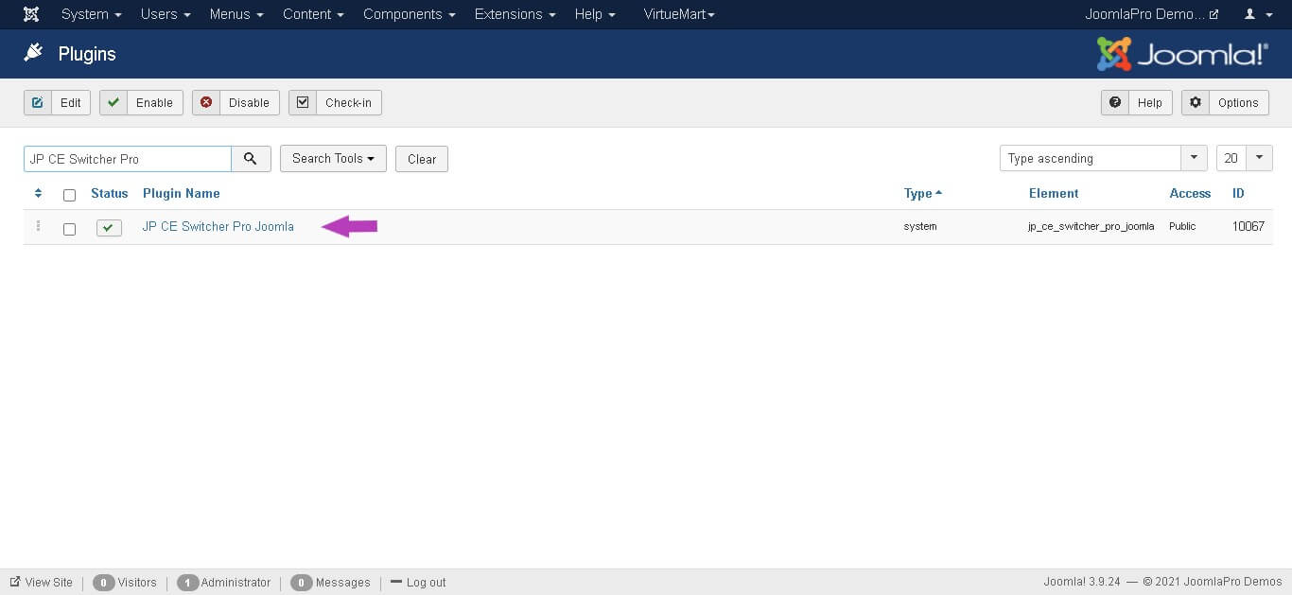Open the Components menu

410,14
